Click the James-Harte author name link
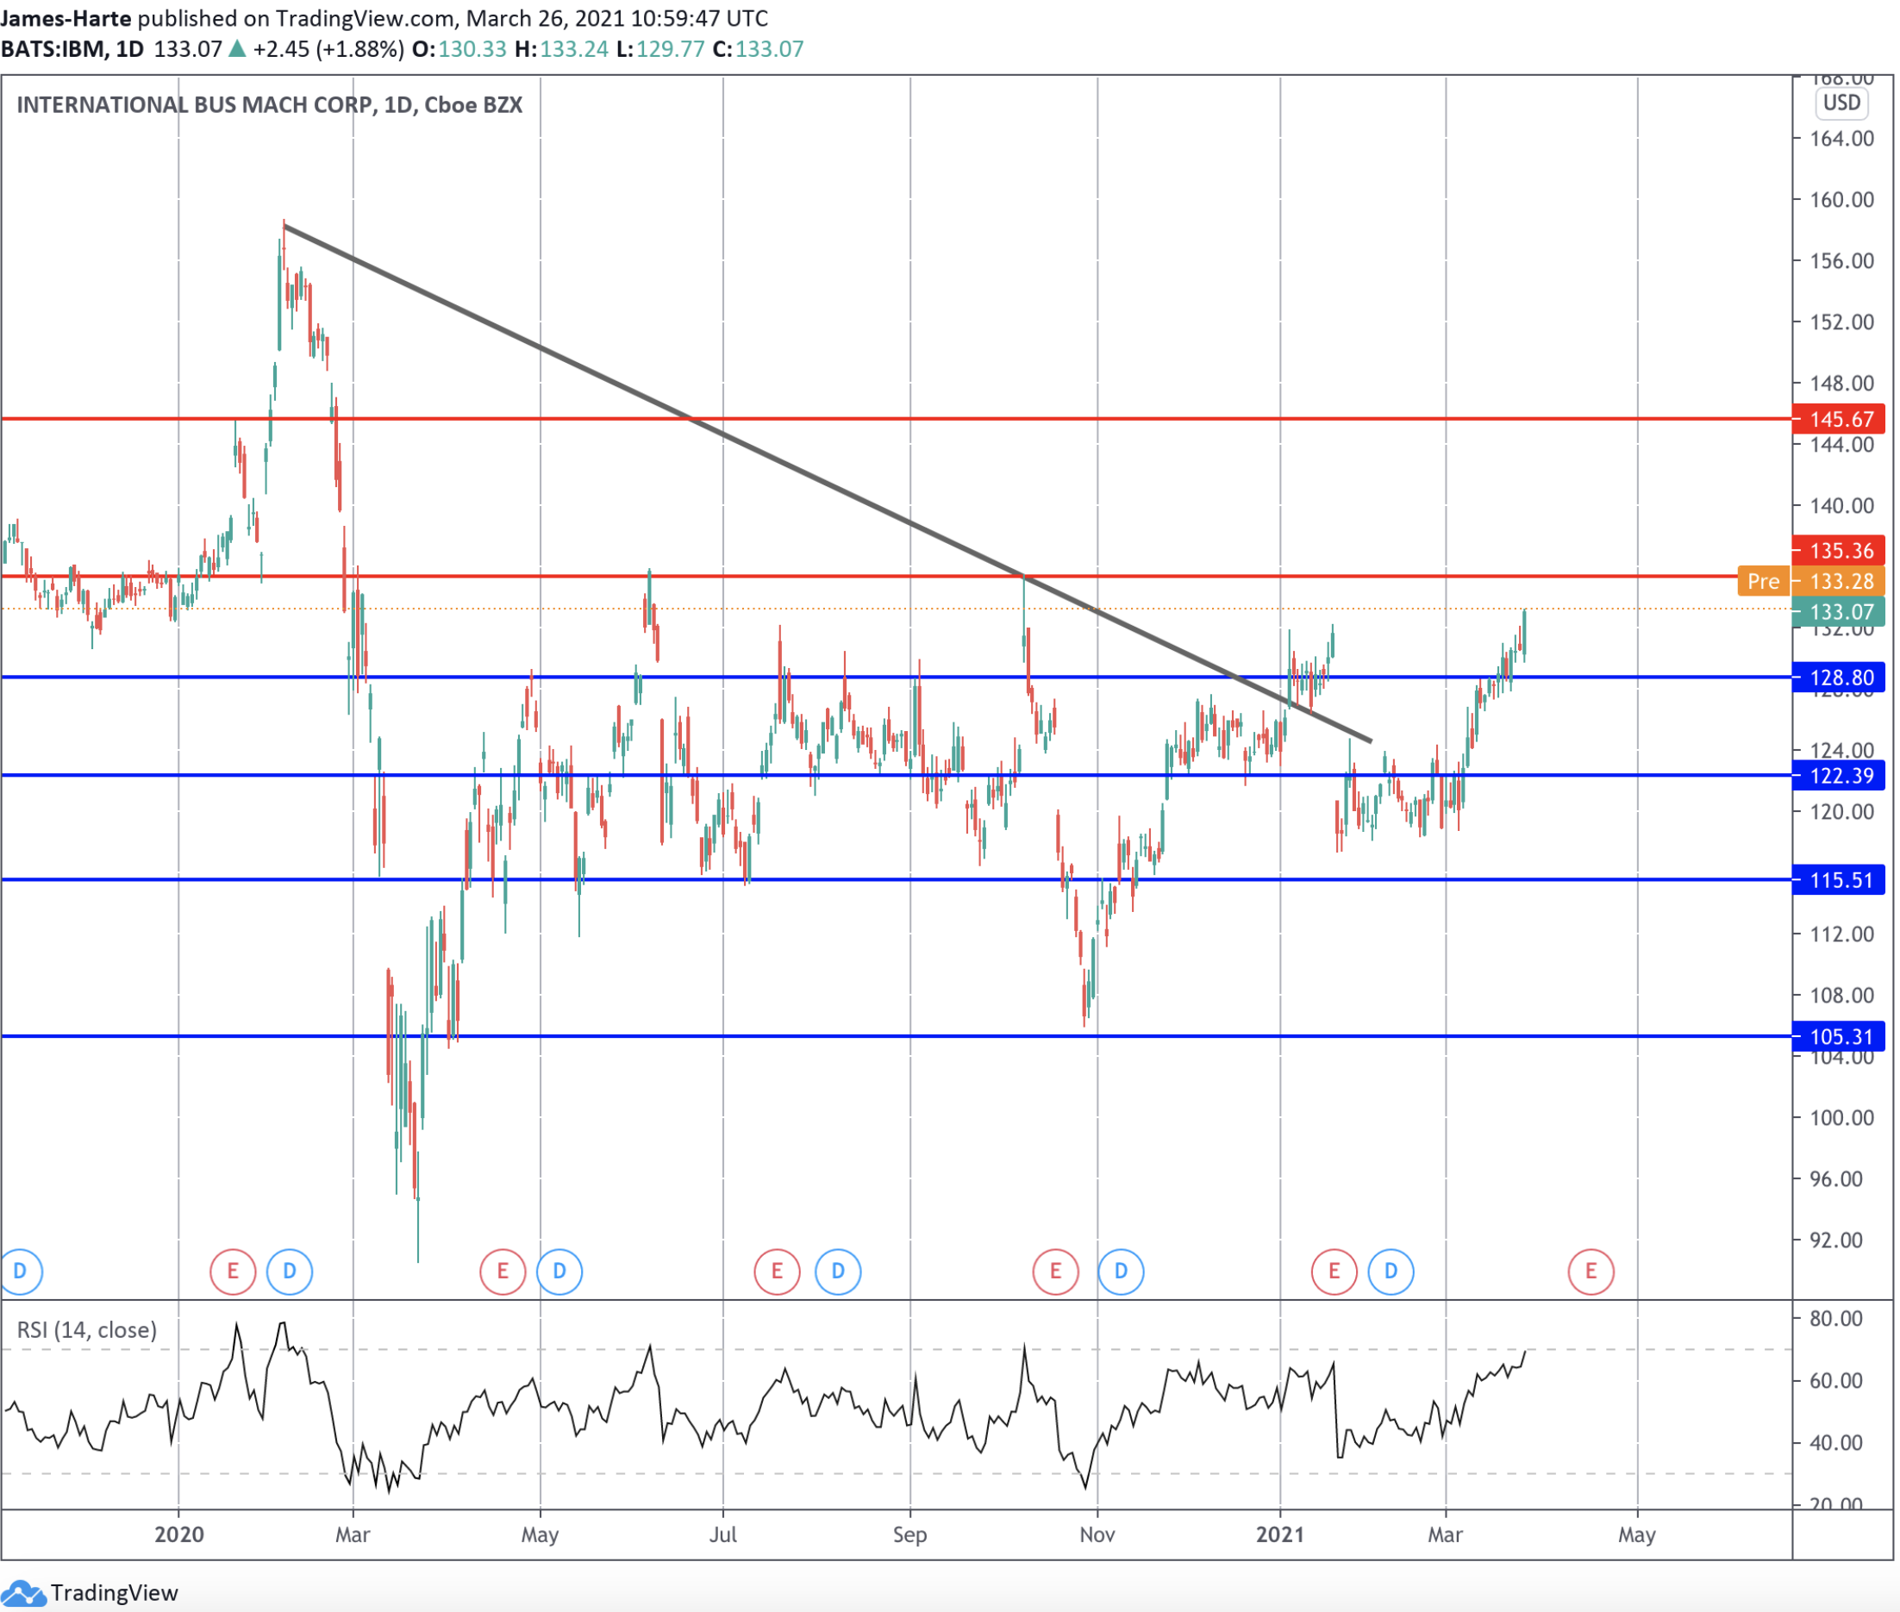This screenshot has height=1612, width=1900. point(66,18)
